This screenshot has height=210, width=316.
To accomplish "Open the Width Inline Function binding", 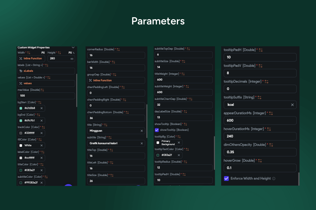I will [x=31, y=59].
